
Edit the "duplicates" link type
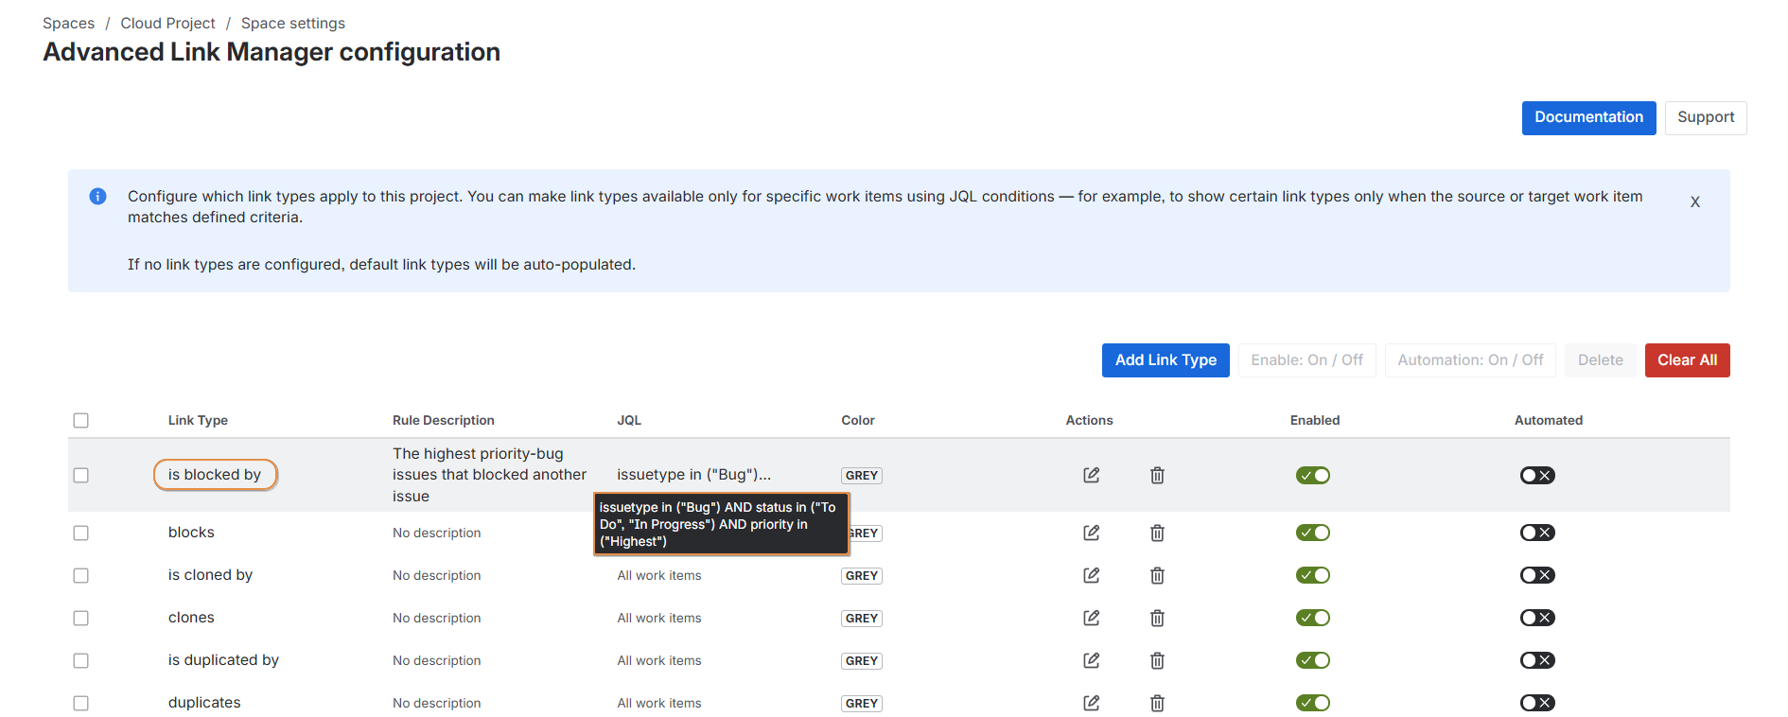[1091, 703]
